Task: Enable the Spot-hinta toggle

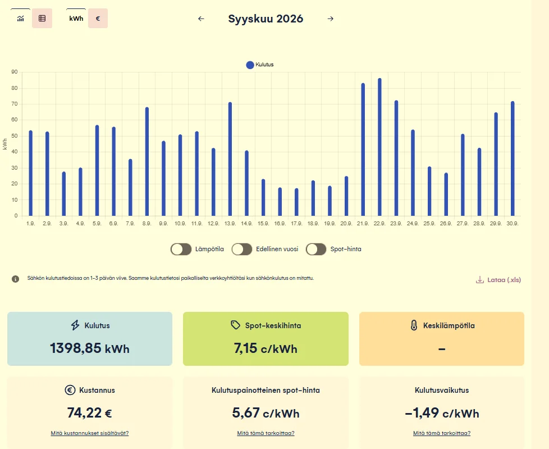Action: (x=316, y=249)
